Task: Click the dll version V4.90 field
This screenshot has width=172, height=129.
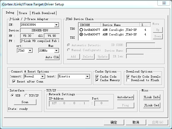Action: pyautogui.click(x=52, y=36)
